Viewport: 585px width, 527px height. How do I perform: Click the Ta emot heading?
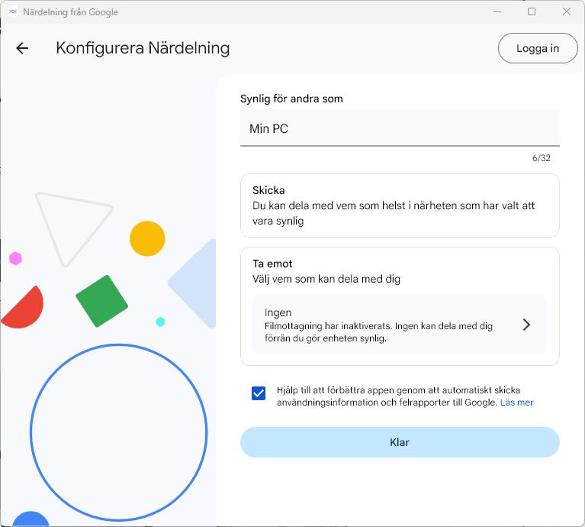pos(272,263)
